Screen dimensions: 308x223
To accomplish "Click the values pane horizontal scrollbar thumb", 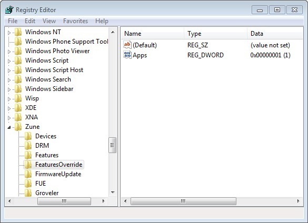I will pos(183,201).
